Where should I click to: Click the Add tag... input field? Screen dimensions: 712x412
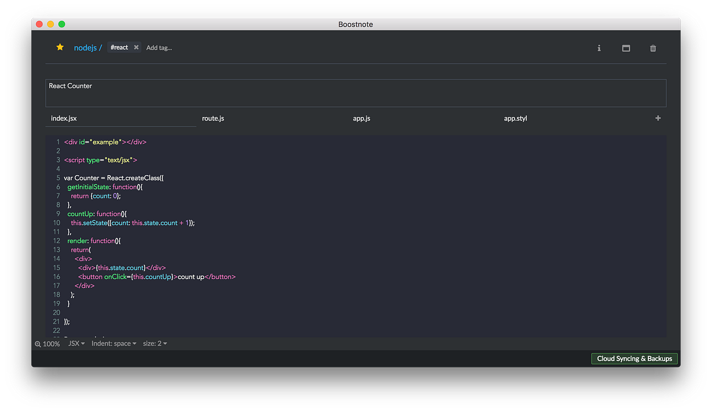(x=159, y=47)
